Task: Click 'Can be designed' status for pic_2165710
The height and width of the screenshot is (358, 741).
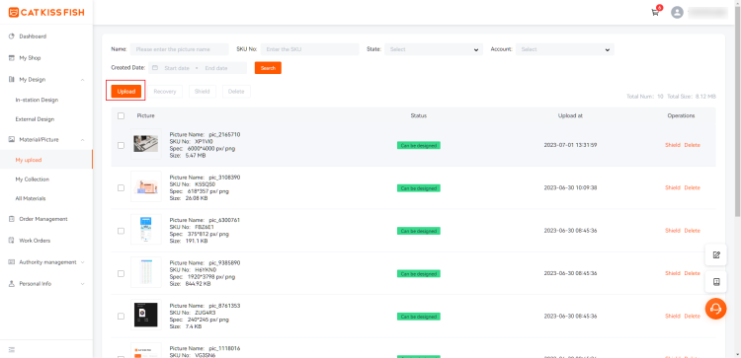Action: [419, 145]
